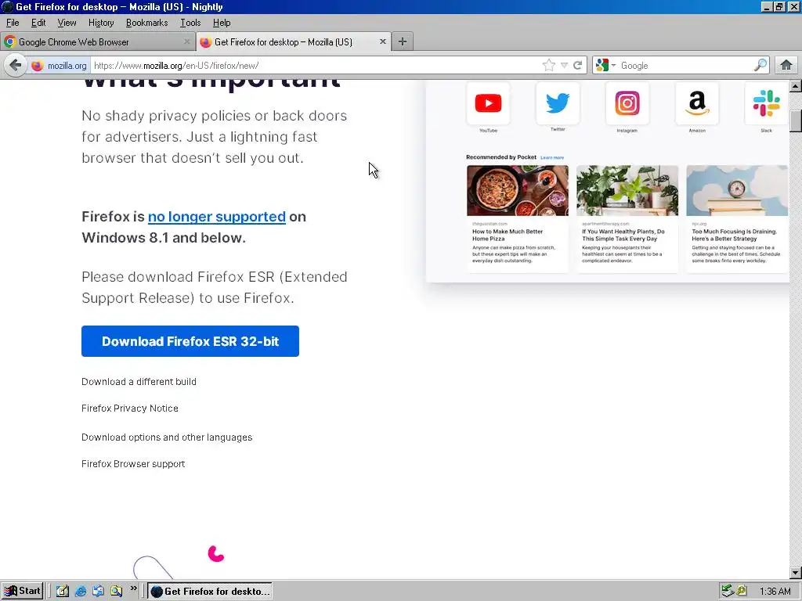Follow the 'no longer supported' link
Image resolution: width=802 pixels, height=601 pixels.
coord(217,217)
